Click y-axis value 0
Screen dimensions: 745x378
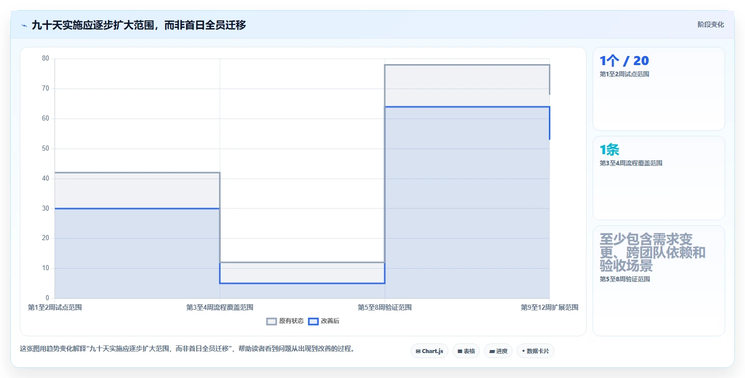click(x=47, y=298)
